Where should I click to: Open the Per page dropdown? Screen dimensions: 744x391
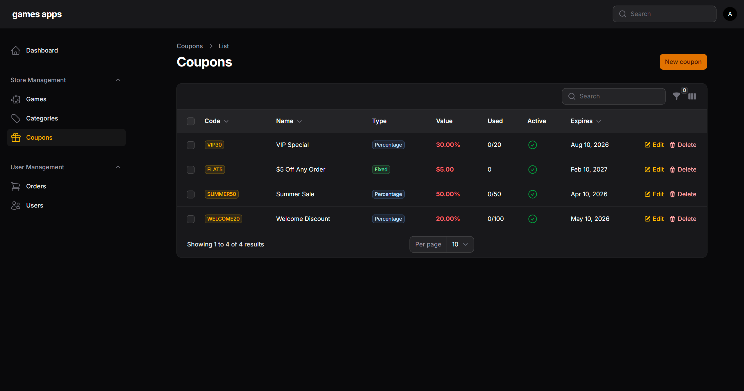click(x=460, y=244)
